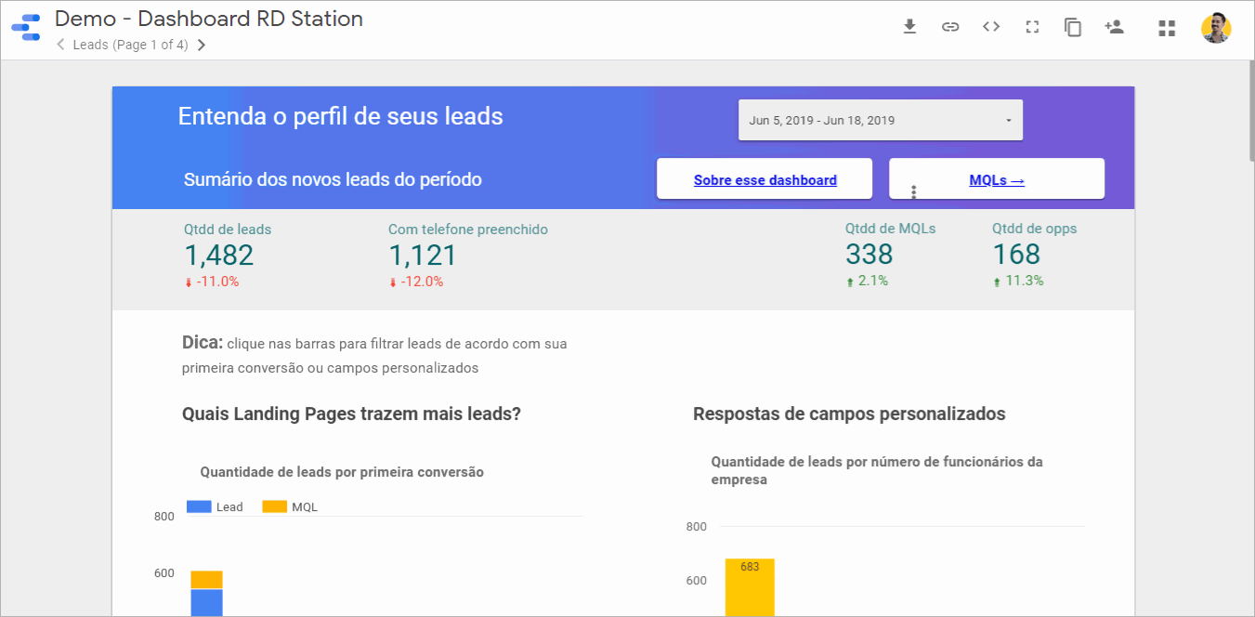Image resolution: width=1255 pixels, height=617 pixels.
Task: Click 'Sumário dos novos leads do período'
Action: [x=333, y=179]
